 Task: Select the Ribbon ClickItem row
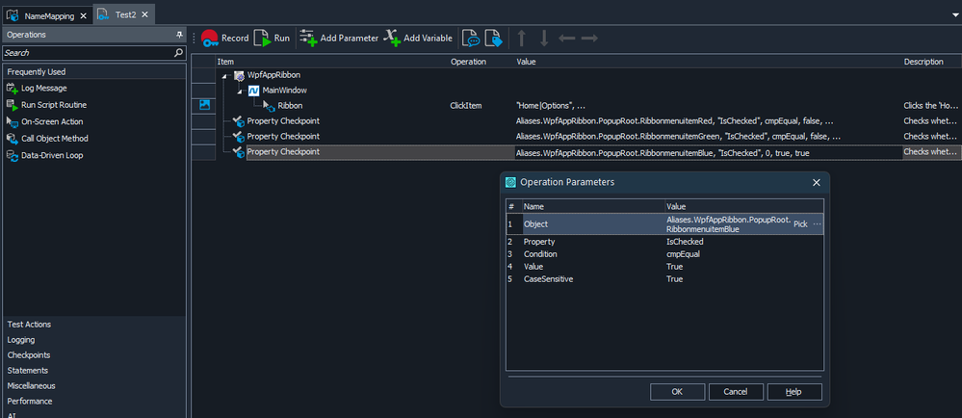pos(577,106)
